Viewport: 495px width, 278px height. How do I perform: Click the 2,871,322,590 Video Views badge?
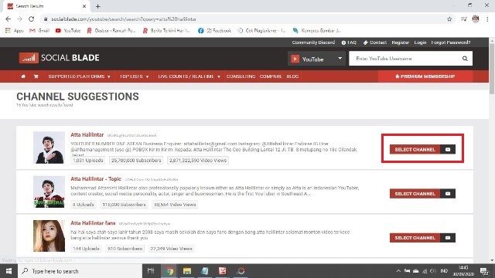pyautogui.click(x=198, y=160)
